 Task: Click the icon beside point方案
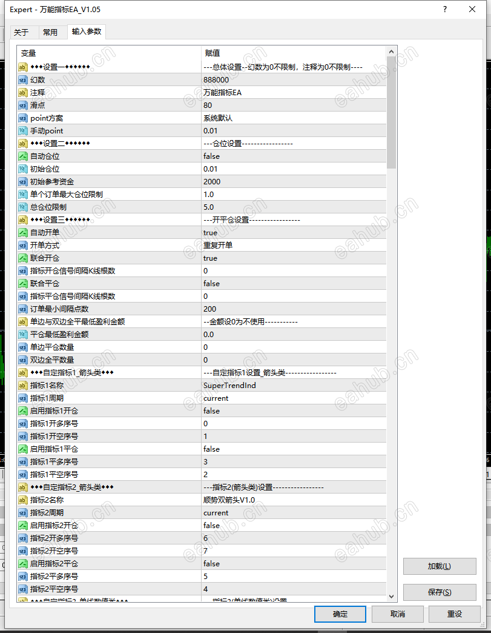(x=22, y=118)
